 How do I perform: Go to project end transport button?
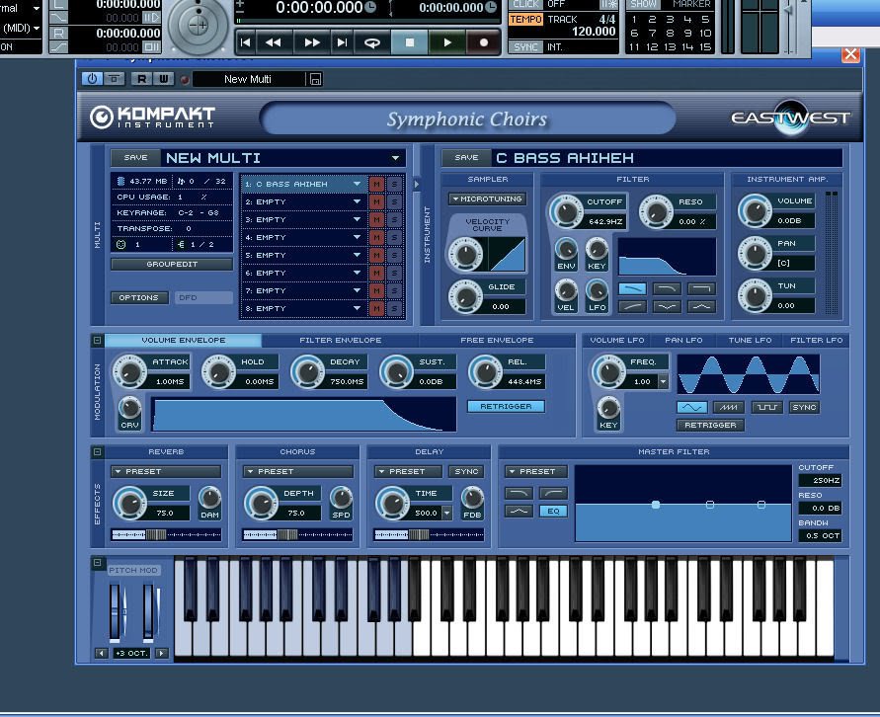tap(341, 42)
